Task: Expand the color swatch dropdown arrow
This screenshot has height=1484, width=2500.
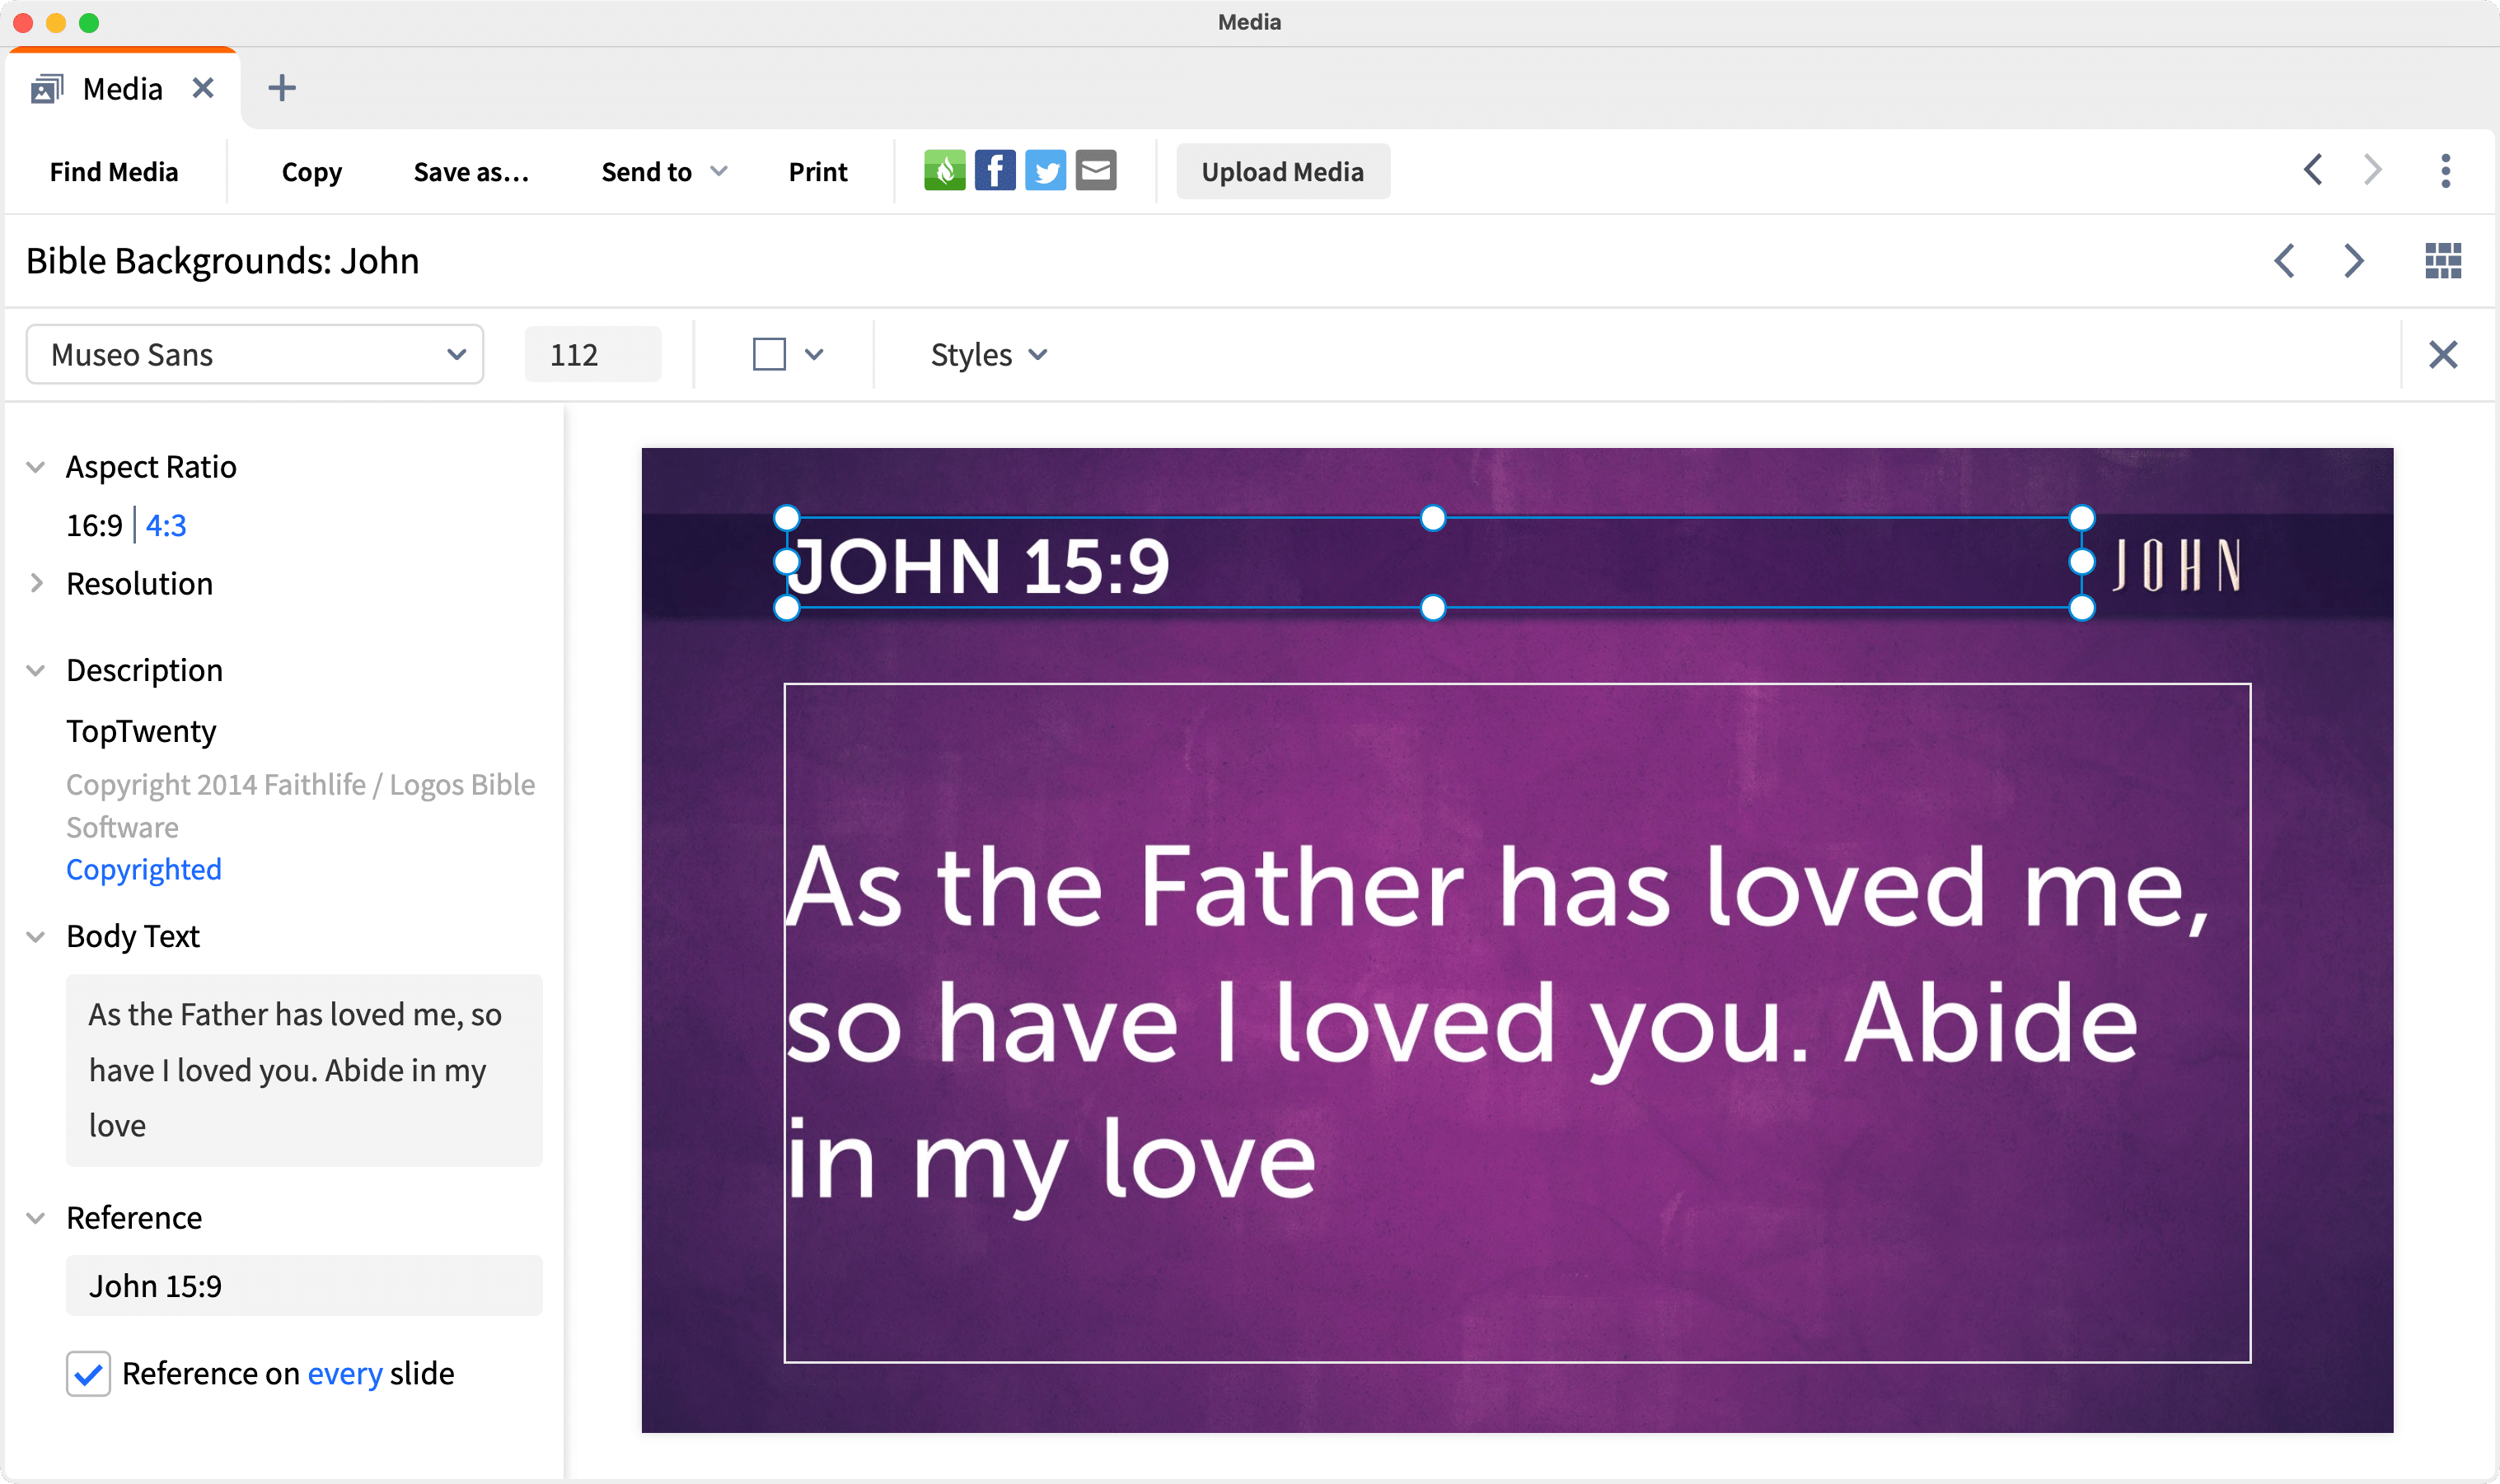Action: [x=814, y=354]
